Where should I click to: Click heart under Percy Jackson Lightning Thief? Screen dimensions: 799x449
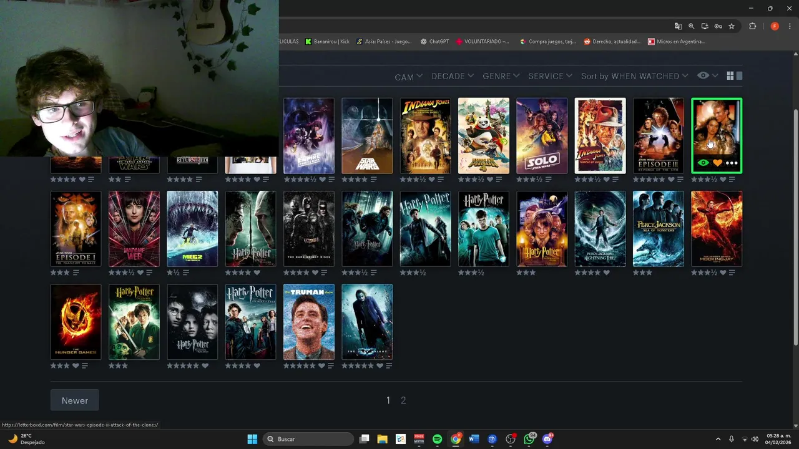coord(607,273)
